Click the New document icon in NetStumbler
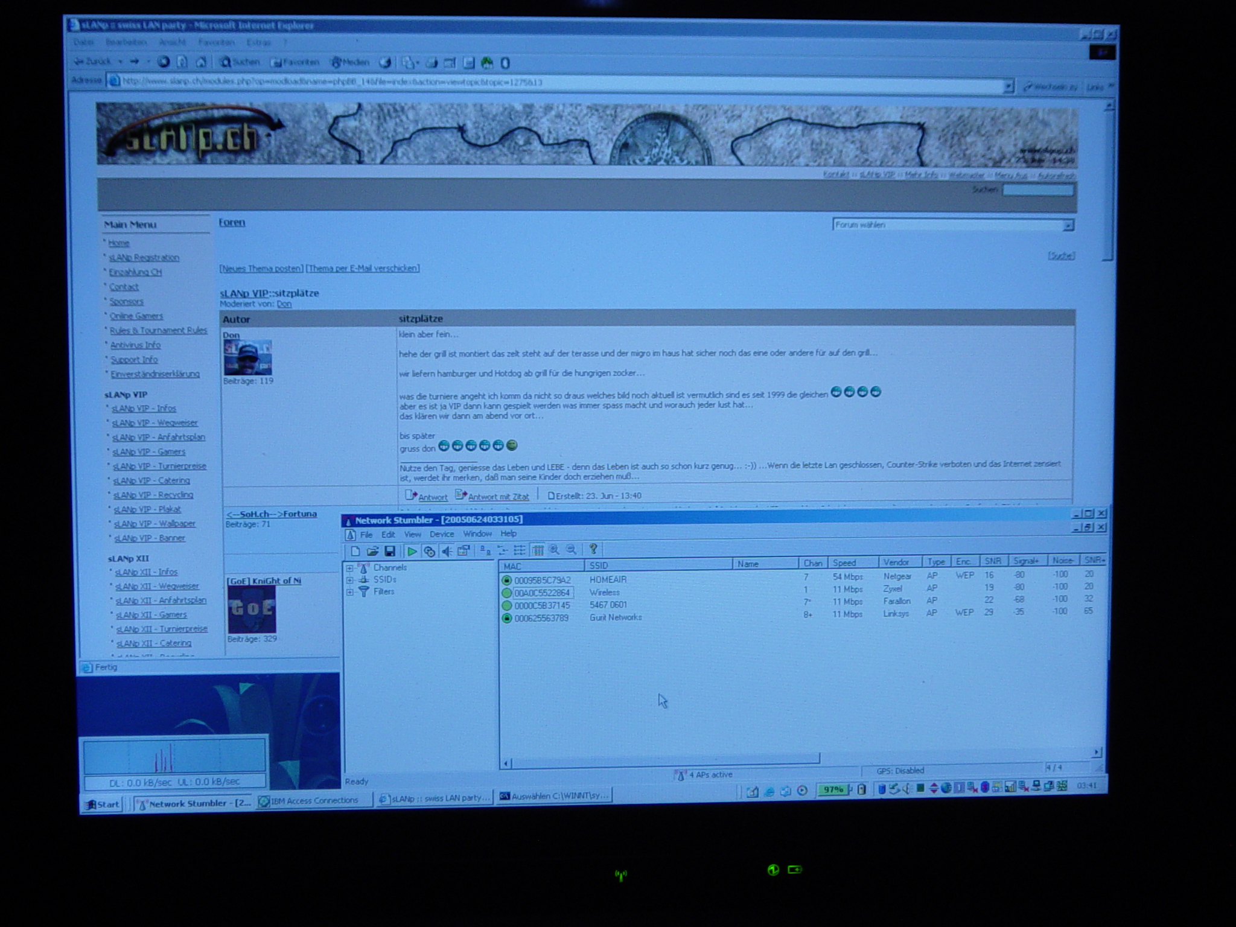This screenshot has width=1236, height=927. coord(355,550)
